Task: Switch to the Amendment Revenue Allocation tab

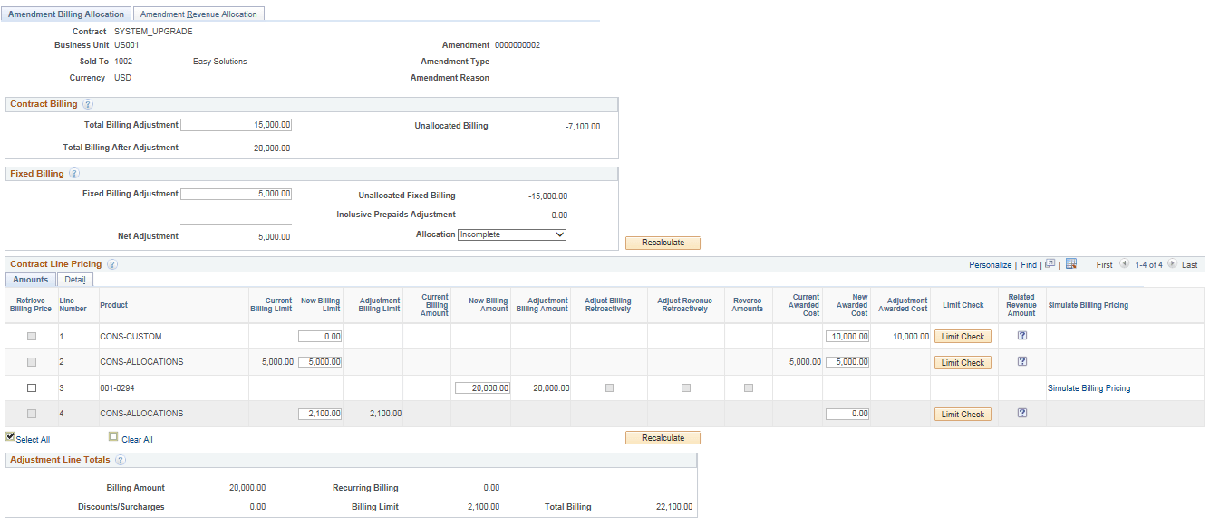Action: click(x=200, y=14)
